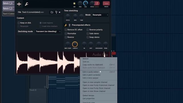Select Pattern 1_4 in picker

pos(8,3)
